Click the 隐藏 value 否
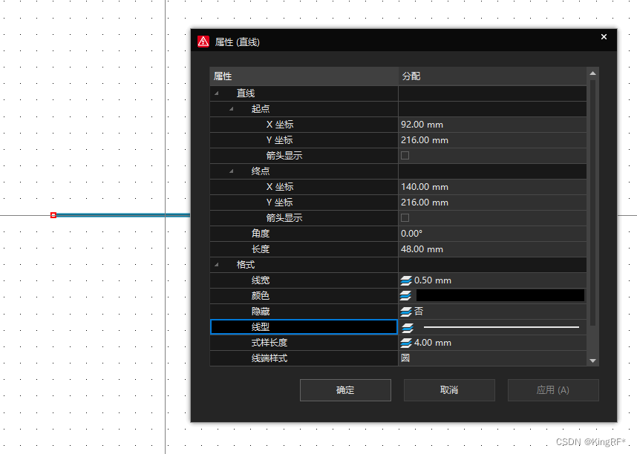This screenshot has width=637, height=454. (419, 312)
